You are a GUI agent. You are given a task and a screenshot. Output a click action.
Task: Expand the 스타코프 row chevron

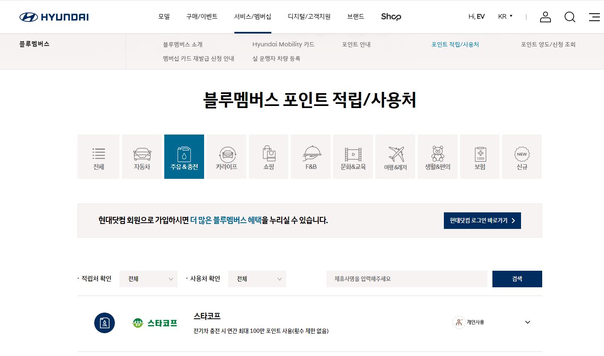point(528,322)
